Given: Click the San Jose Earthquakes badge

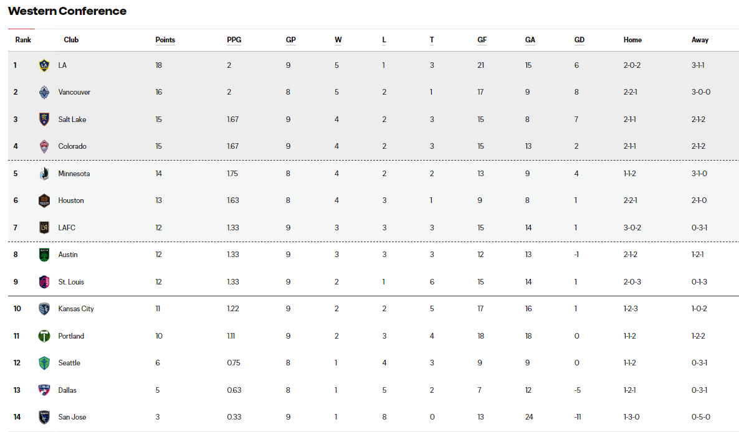Looking at the screenshot, I should coord(44,417).
